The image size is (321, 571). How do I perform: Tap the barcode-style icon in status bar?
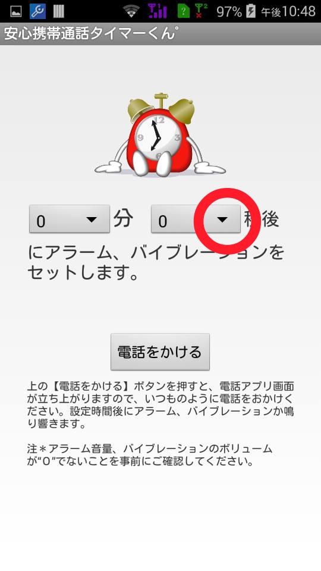point(59,12)
